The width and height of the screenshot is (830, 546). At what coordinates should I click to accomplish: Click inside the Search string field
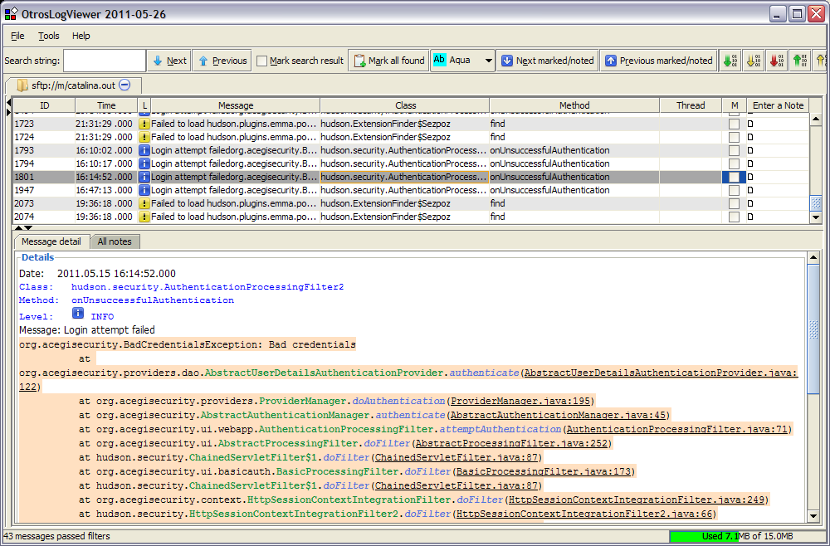(x=104, y=60)
